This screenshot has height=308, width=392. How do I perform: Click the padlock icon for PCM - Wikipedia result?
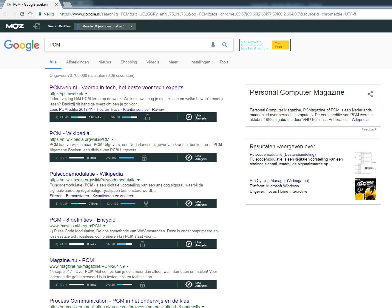(144, 158)
